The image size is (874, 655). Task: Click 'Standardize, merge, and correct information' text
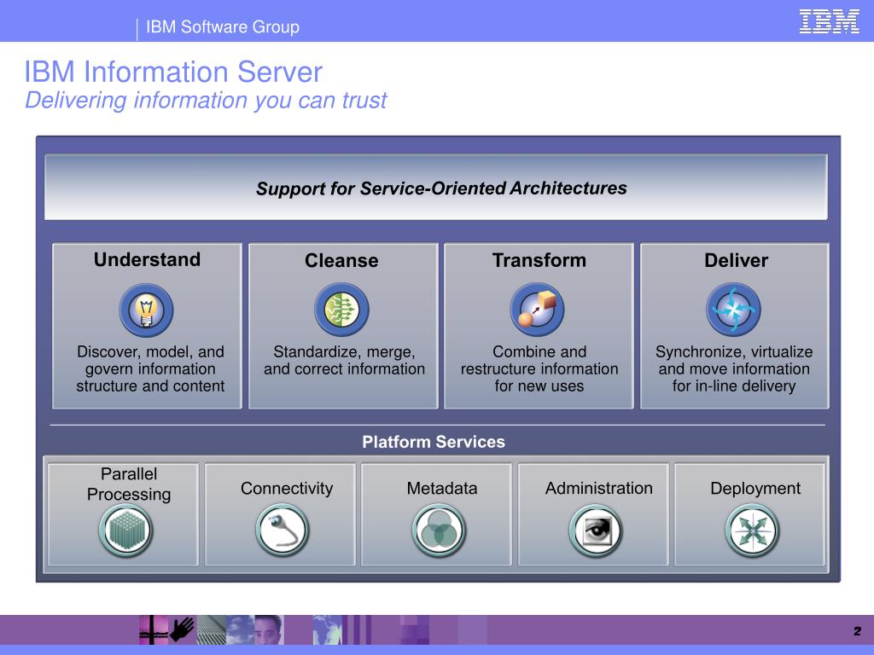pyautogui.click(x=344, y=361)
